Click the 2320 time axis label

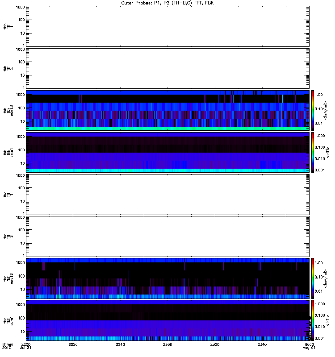[215, 344]
